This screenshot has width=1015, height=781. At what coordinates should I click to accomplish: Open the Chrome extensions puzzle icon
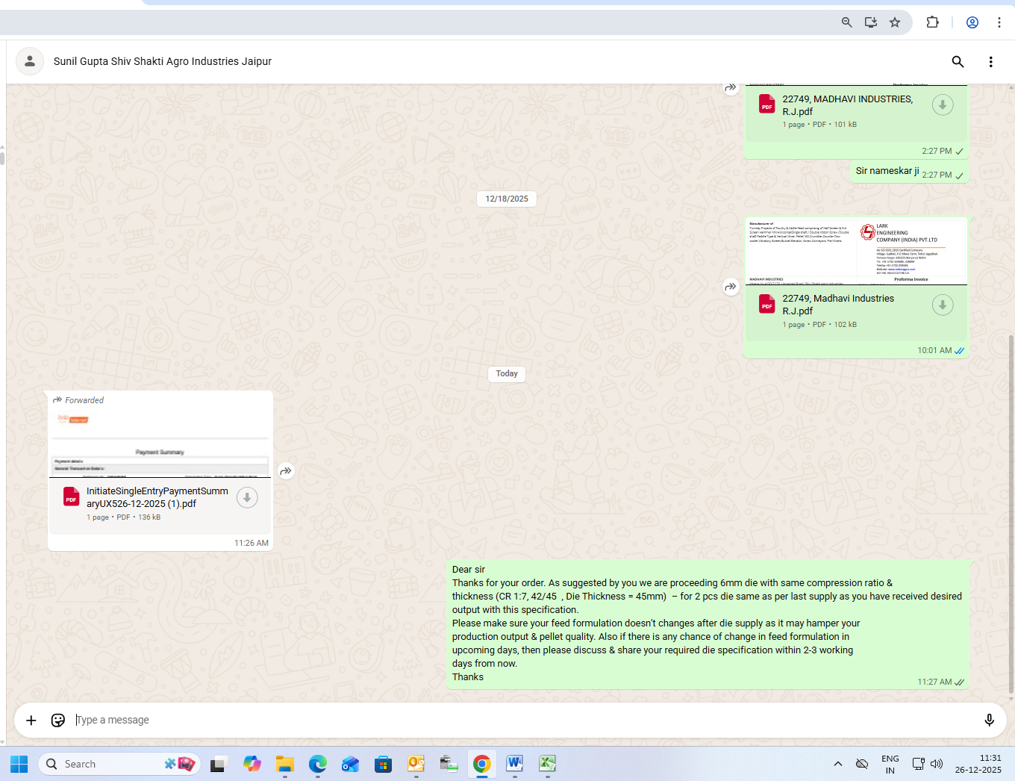[x=932, y=22]
